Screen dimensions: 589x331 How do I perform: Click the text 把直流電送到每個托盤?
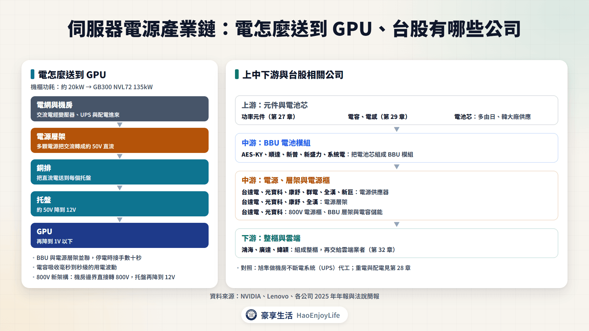(64, 178)
